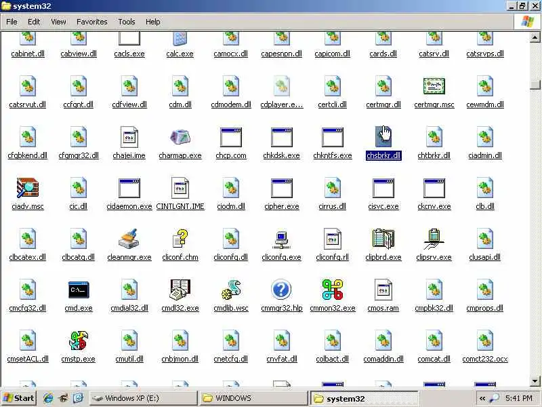The image size is (542, 407).
Task: Click the cirrus.dll file name
Action: [332, 206]
